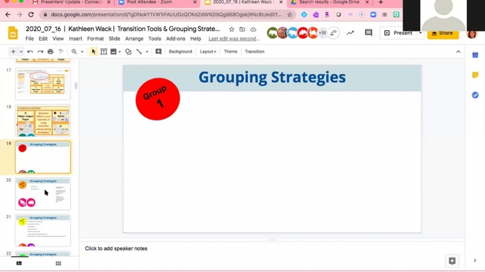
Task: Open the Insert menu
Action: pos(75,39)
